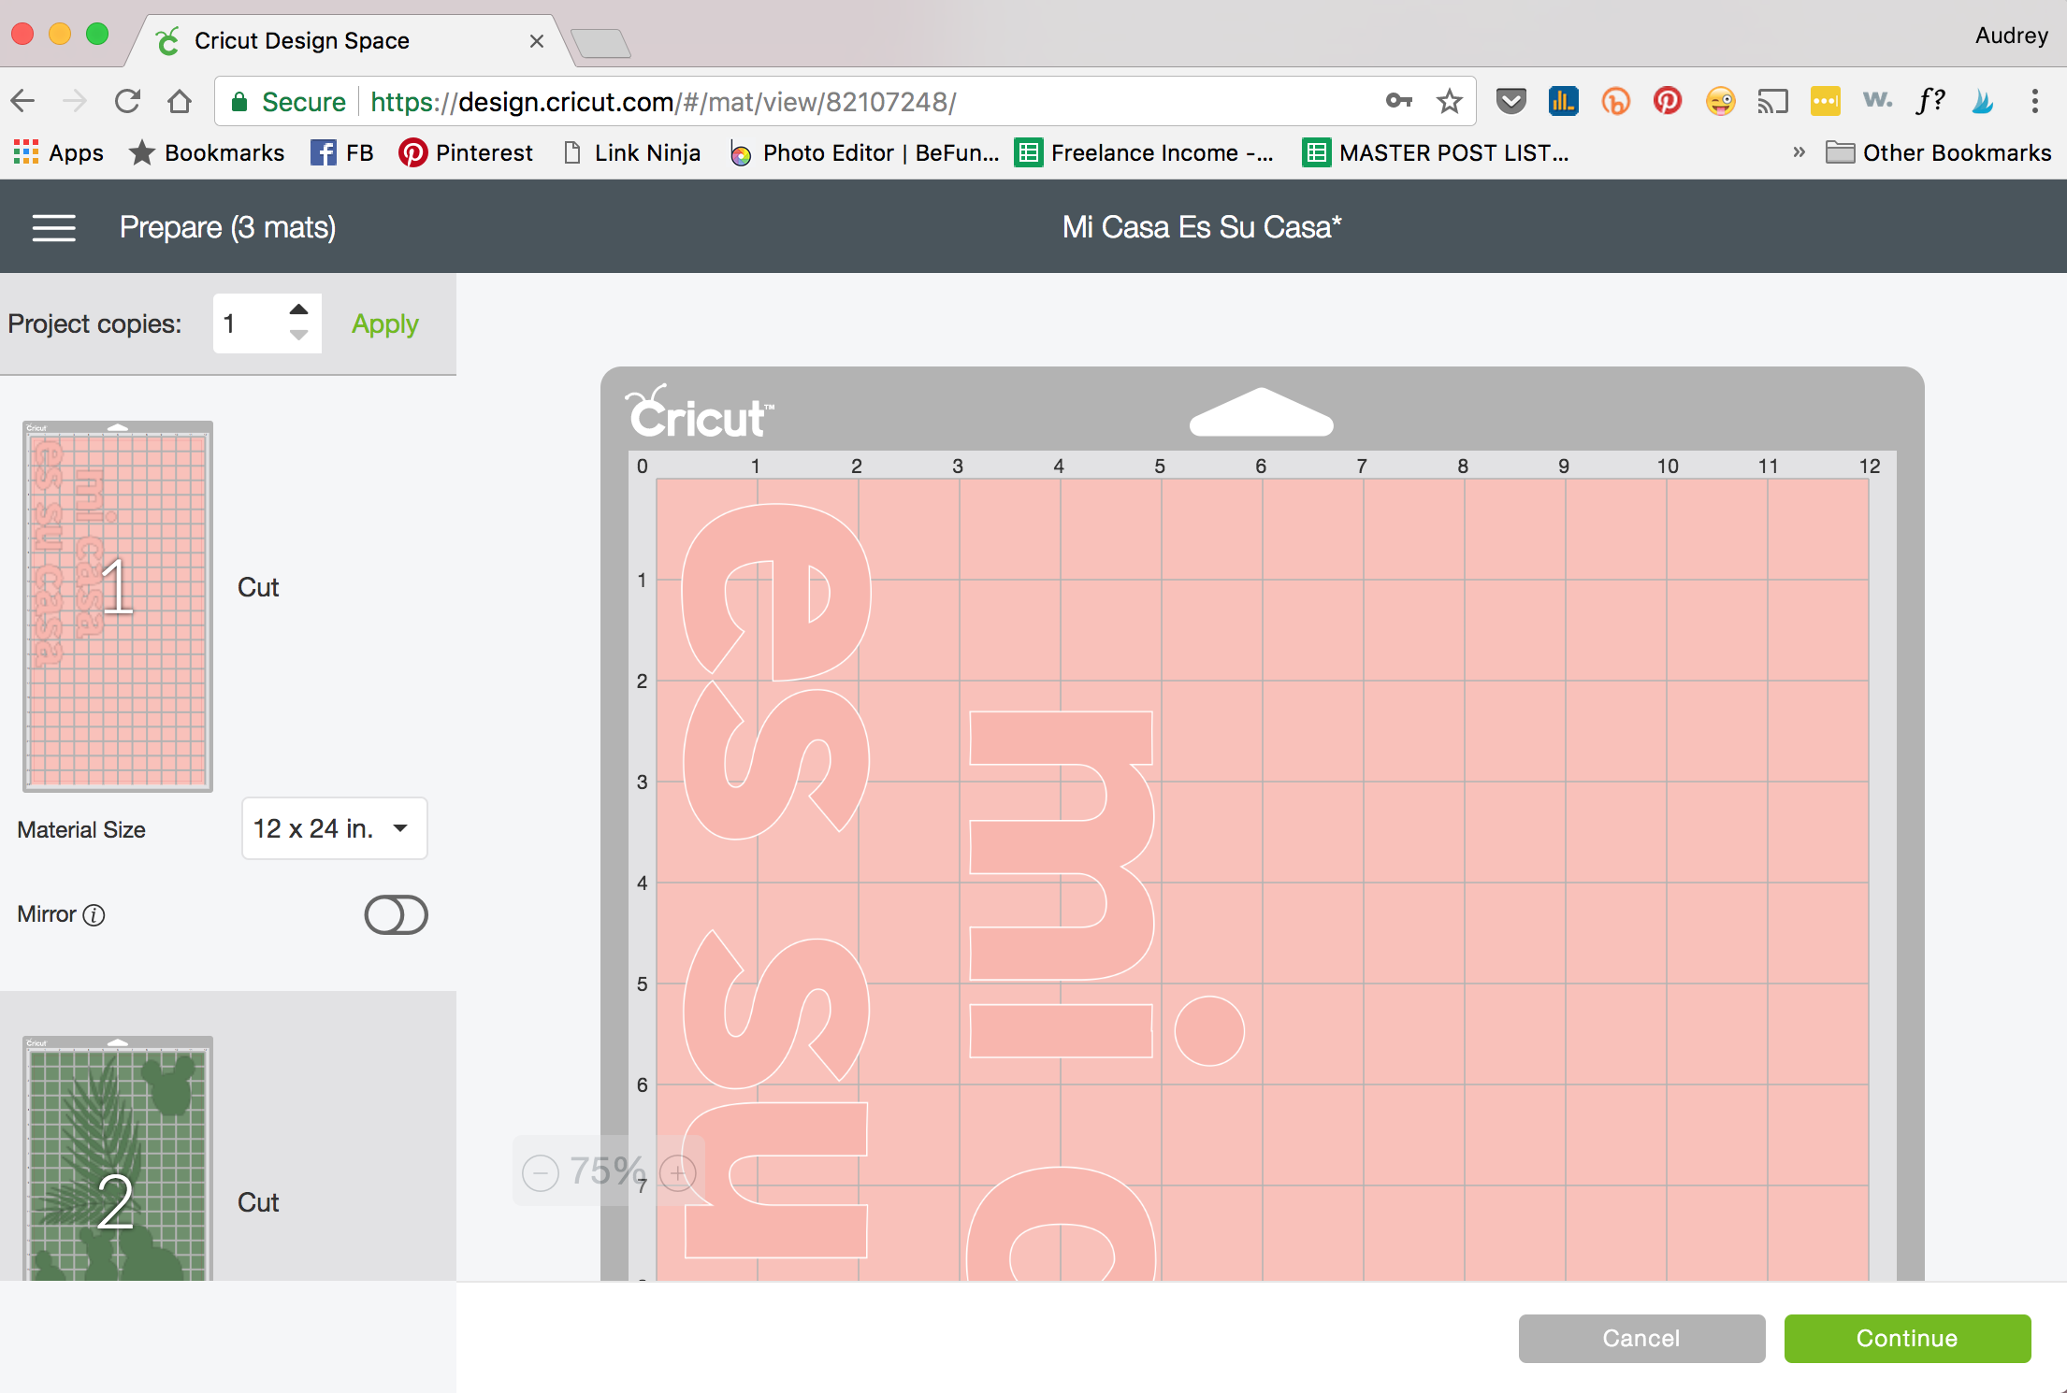Click the Cast extension icon
The width and height of the screenshot is (2067, 1393).
tap(1772, 101)
